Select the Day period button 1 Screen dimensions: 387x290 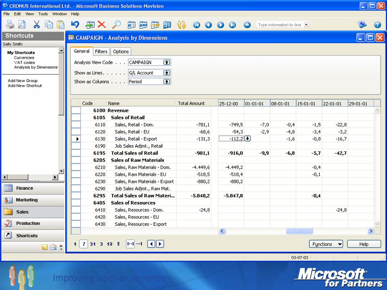75,244
